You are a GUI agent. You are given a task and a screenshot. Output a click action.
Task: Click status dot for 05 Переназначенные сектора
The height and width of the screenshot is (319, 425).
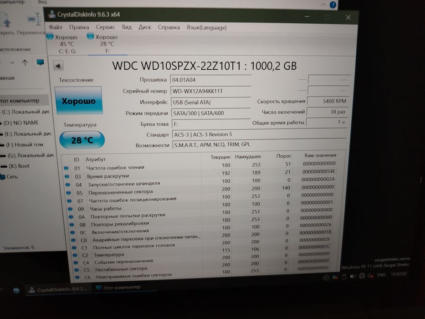(x=69, y=193)
